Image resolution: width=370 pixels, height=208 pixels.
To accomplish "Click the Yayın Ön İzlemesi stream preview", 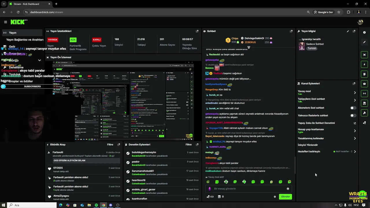I will click(x=123, y=101).
